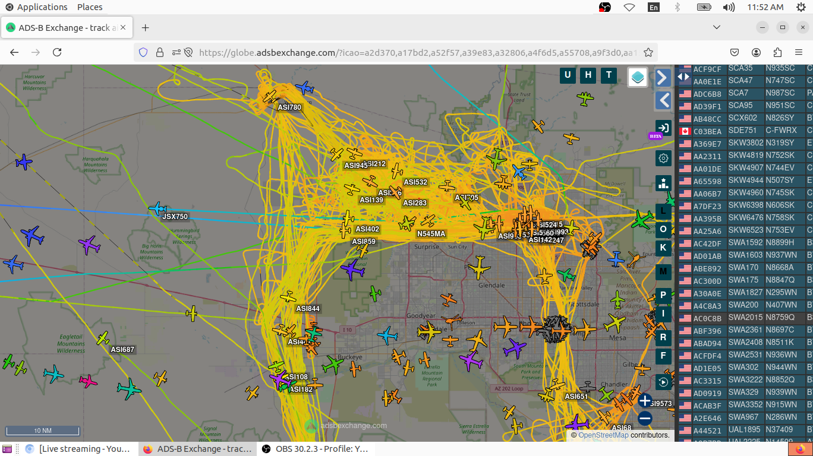Open the extensions puzzle icon
This screenshot has height=456, width=813.
click(778, 52)
